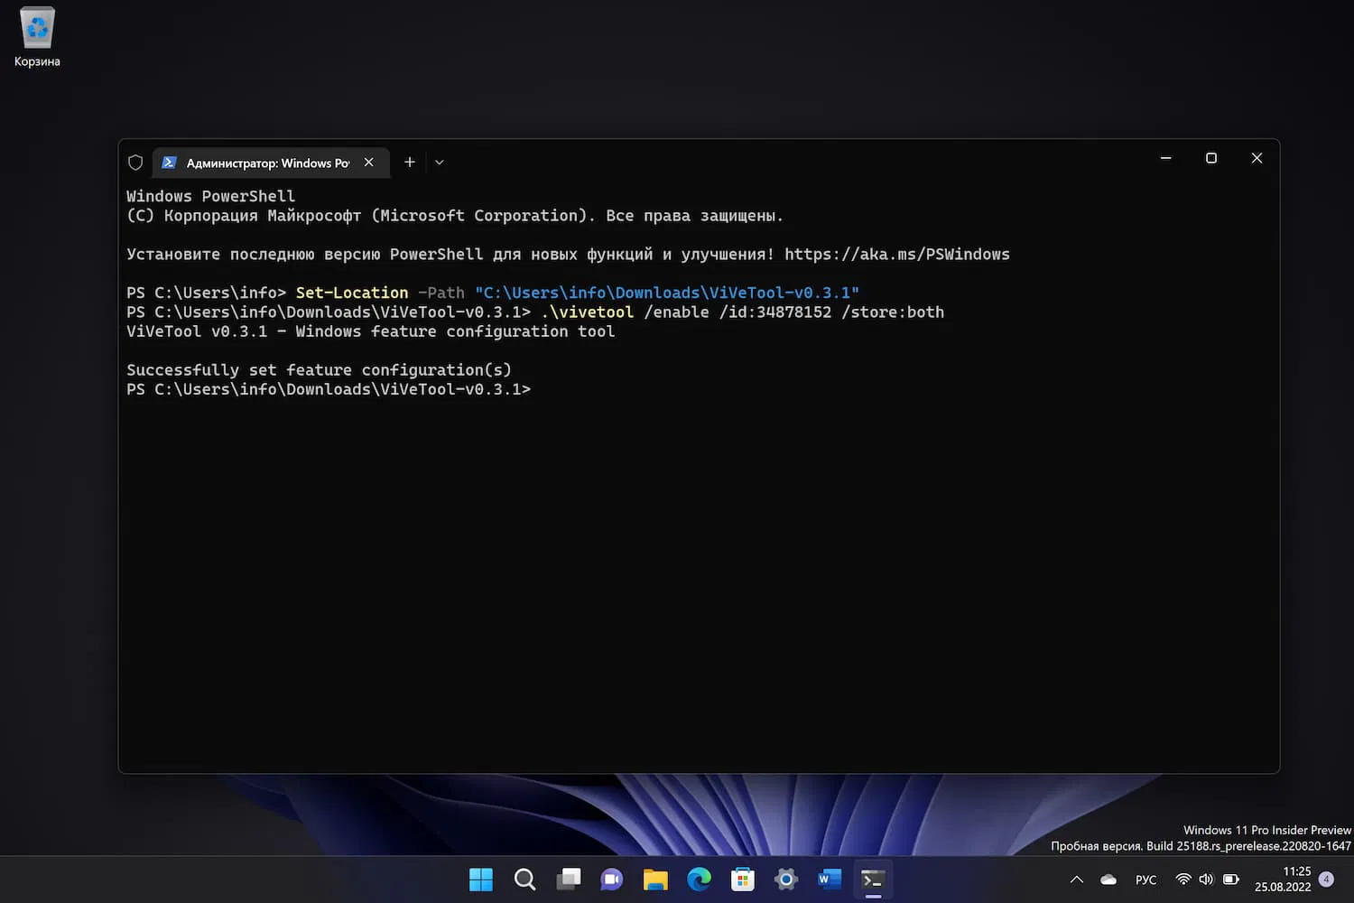Image resolution: width=1354 pixels, height=903 pixels.
Task: Open the Chat app from taskbar
Action: coord(612,880)
